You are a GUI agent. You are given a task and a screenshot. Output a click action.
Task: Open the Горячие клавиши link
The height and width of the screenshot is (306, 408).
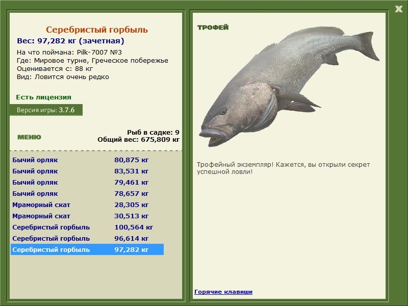click(x=223, y=292)
